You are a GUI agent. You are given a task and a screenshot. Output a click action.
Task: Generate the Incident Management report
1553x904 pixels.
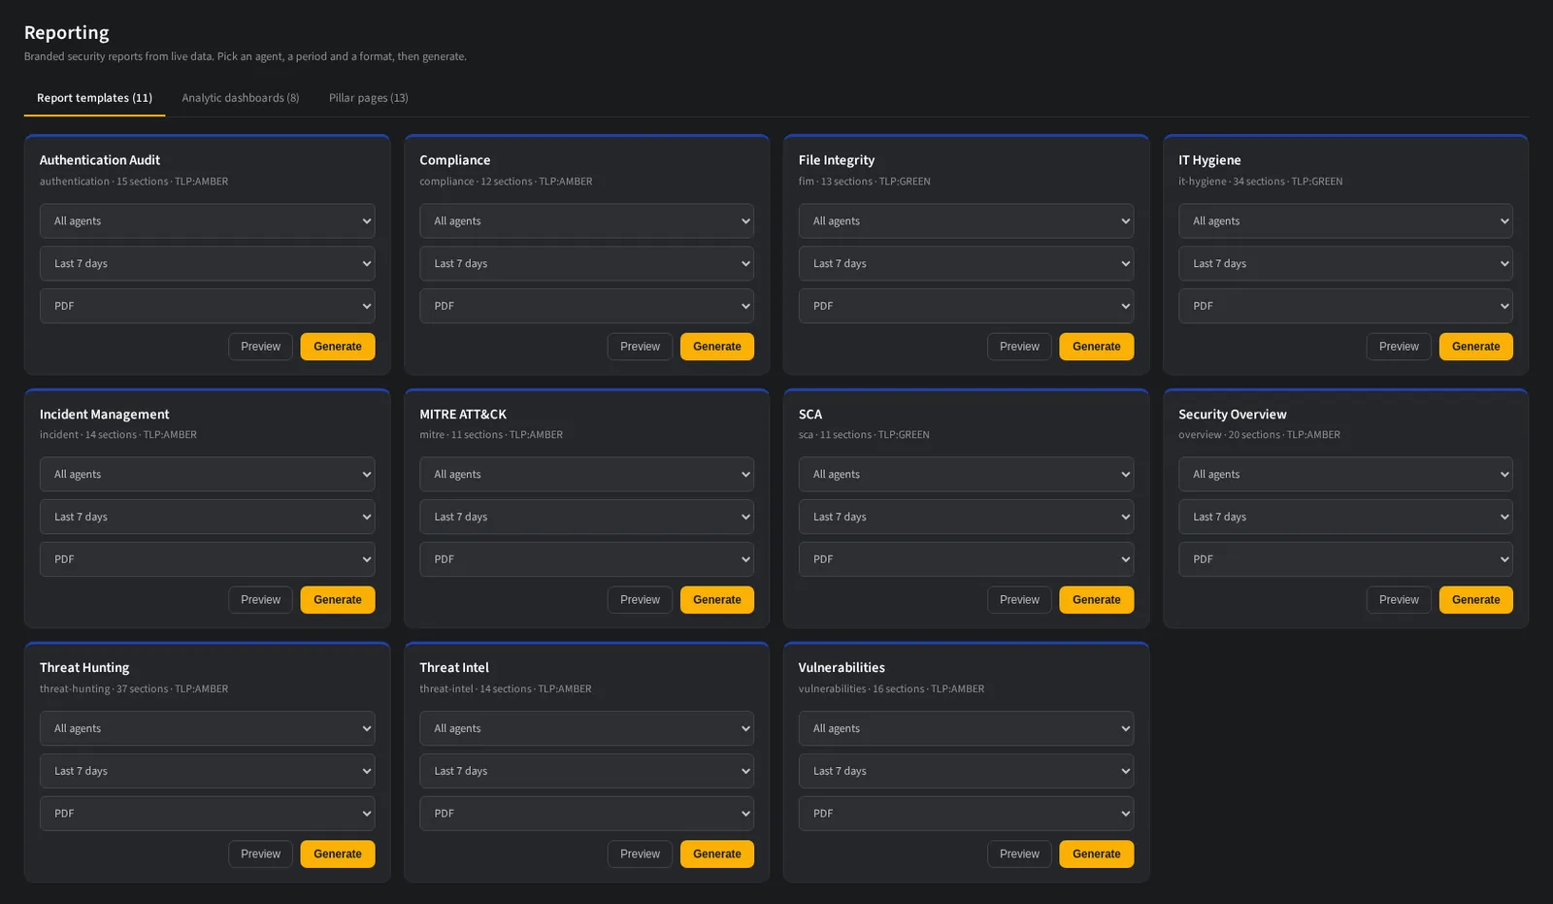point(338,600)
